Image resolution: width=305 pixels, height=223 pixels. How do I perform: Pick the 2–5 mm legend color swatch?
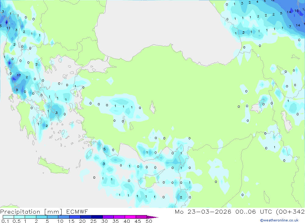(x=41, y=217)
